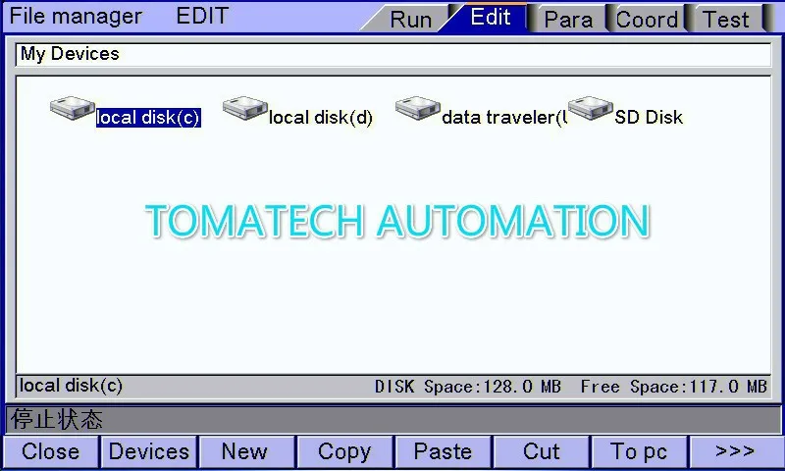Select the data traveler USB drive icon
The image size is (785, 471).
pos(418,108)
